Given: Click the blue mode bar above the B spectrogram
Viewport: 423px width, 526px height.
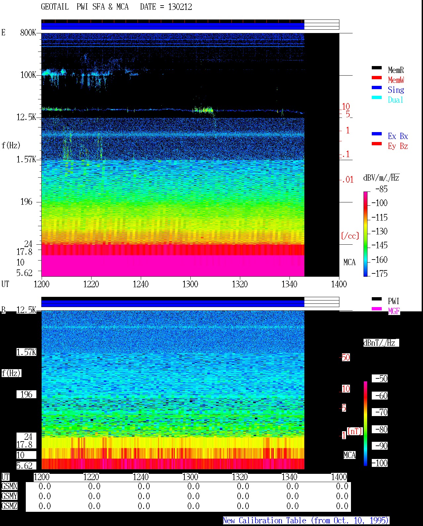Looking at the screenshot, I should pos(173,303).
